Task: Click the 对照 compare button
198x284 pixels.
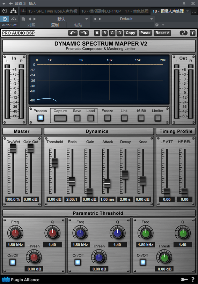Action: pos(31,25)
